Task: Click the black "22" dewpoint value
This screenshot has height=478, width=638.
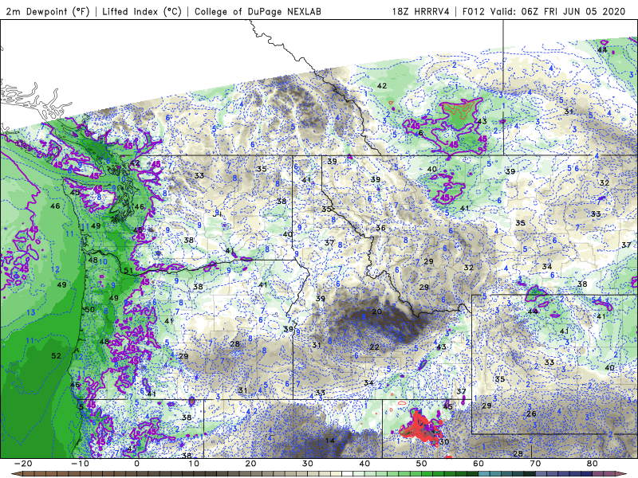Action: [x=374, y=347]
